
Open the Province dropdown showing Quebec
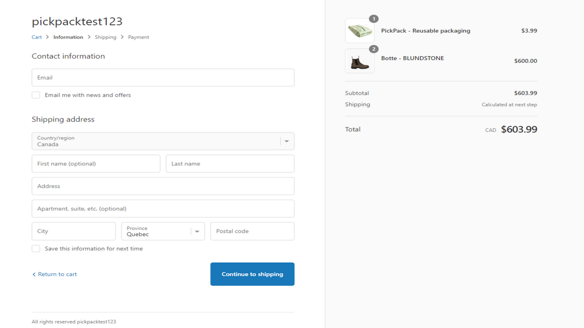[163, 231]
